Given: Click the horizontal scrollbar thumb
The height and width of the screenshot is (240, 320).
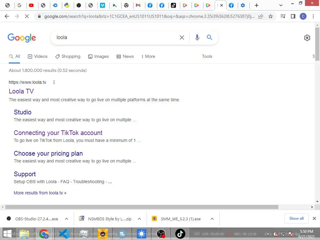Looking at the screenshot, I should (142, 207).
